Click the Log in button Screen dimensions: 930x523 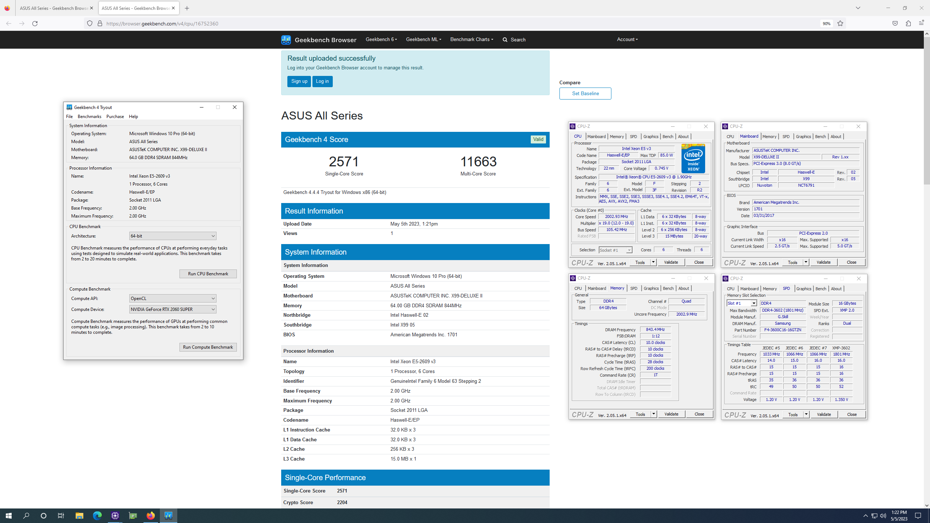[x=322, y=81]
